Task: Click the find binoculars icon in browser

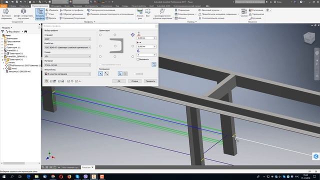Action: (x=25, y=31)
